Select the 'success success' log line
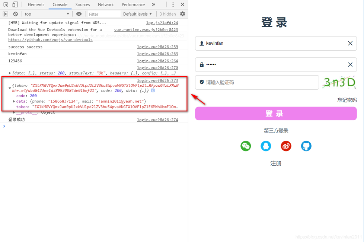The image size is (364, 242). pos(25,47)
